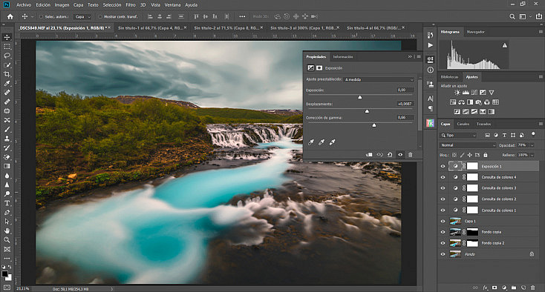This screenshot has width=545, height=292.
Task: Add a Brightness/Contrast adjustment
Action: (457, 93)
